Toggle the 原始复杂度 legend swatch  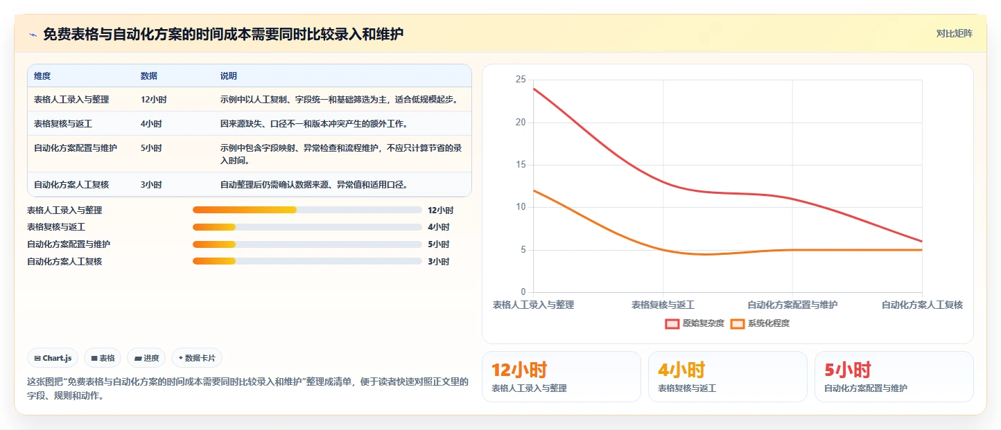tap(672, 323)
